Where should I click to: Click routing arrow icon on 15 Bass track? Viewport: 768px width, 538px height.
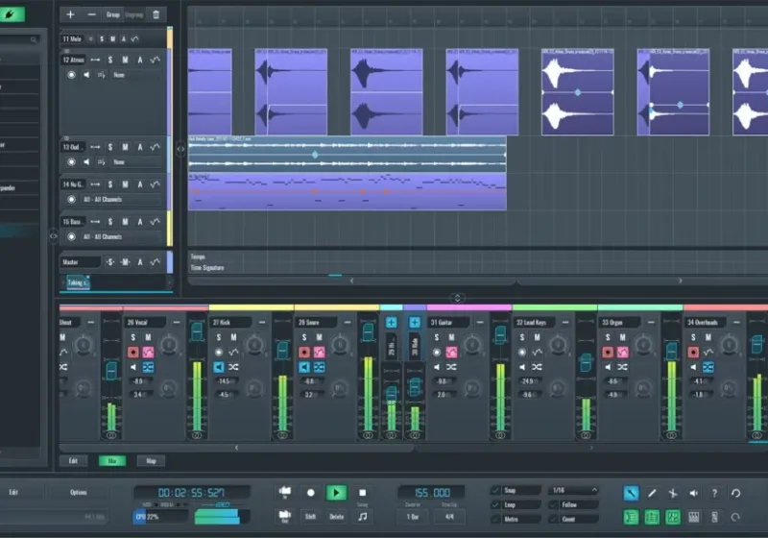[x=95, y=222]
